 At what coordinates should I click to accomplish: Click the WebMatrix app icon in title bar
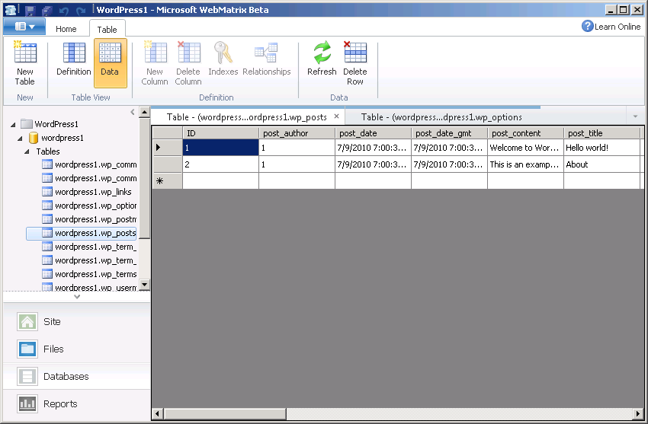pyautogui.click(x=11, y=10)
